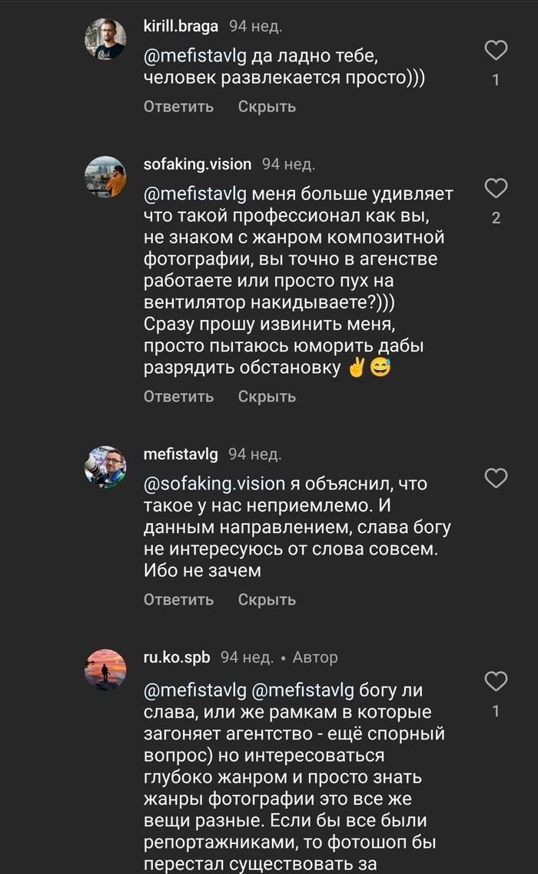Hide mefistavlg's comment
Screen dimensions: 538x874
coord(267,599)
